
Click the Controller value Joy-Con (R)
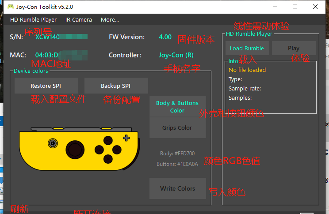tap(176, 55)
